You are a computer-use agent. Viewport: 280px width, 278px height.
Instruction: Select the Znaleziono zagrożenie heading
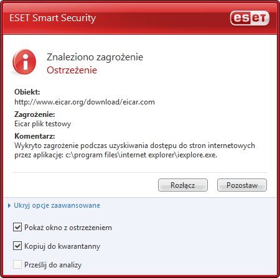tap(95, 57)
